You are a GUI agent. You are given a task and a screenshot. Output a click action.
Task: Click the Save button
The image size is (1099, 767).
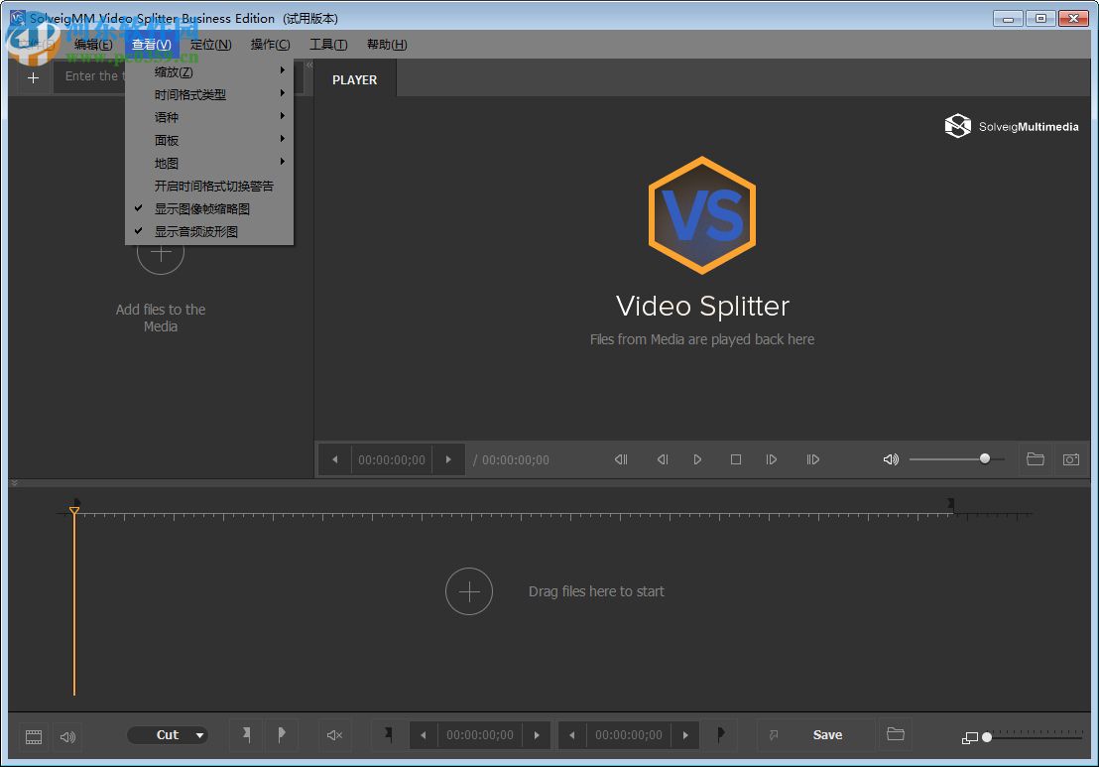click(x=827, y=734)
